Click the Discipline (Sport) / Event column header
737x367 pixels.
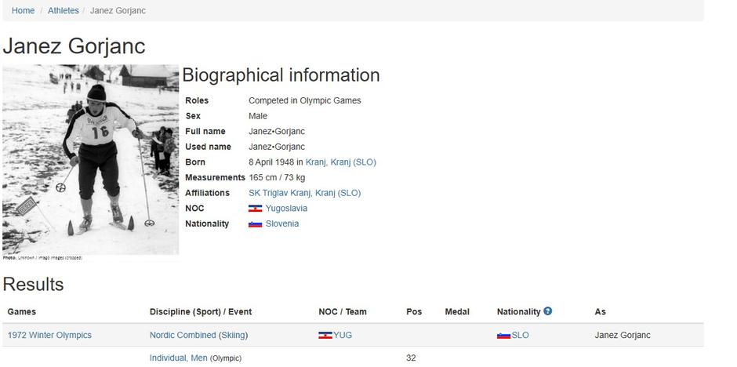201,311
